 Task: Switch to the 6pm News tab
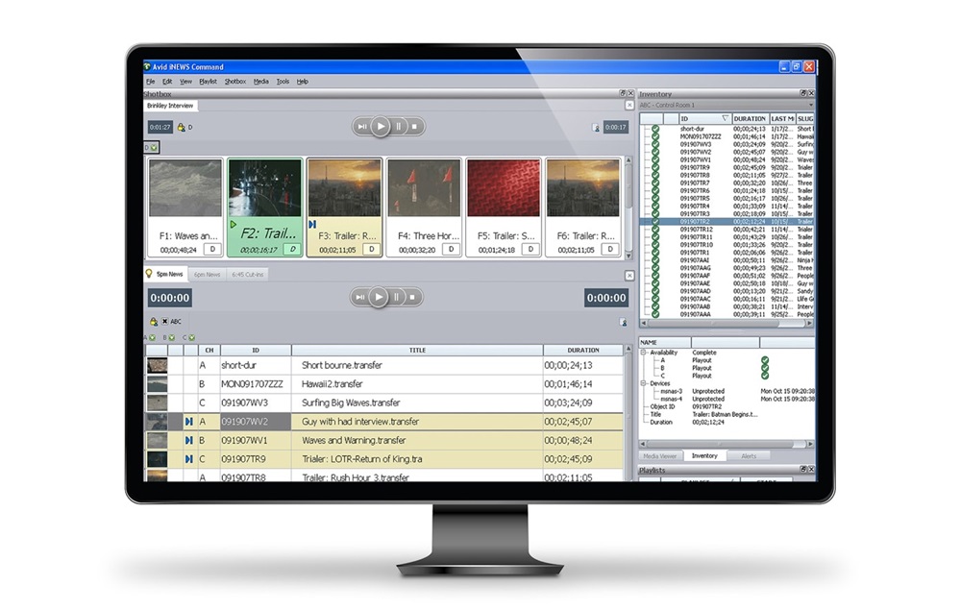[x=208, y=275]
